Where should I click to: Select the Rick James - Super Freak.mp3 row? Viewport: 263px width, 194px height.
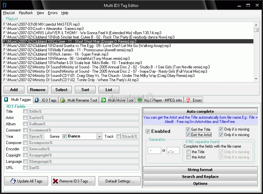coord(128,54)
